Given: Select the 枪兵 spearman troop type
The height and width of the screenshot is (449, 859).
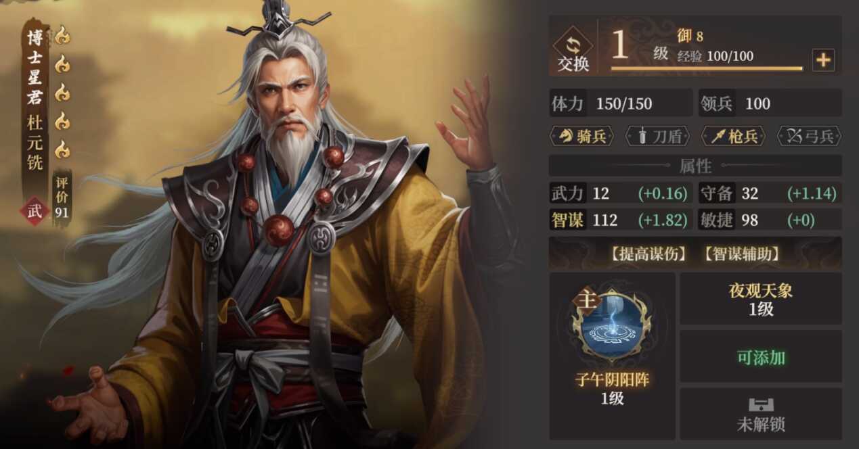Looking at the screenshot, I should click(733, 136).
